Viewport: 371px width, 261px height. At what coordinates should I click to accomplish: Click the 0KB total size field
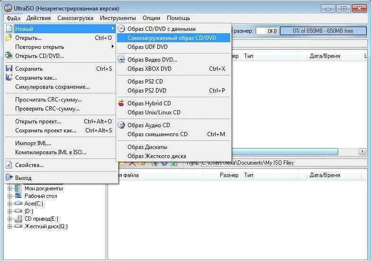click(x=267, y=31)
